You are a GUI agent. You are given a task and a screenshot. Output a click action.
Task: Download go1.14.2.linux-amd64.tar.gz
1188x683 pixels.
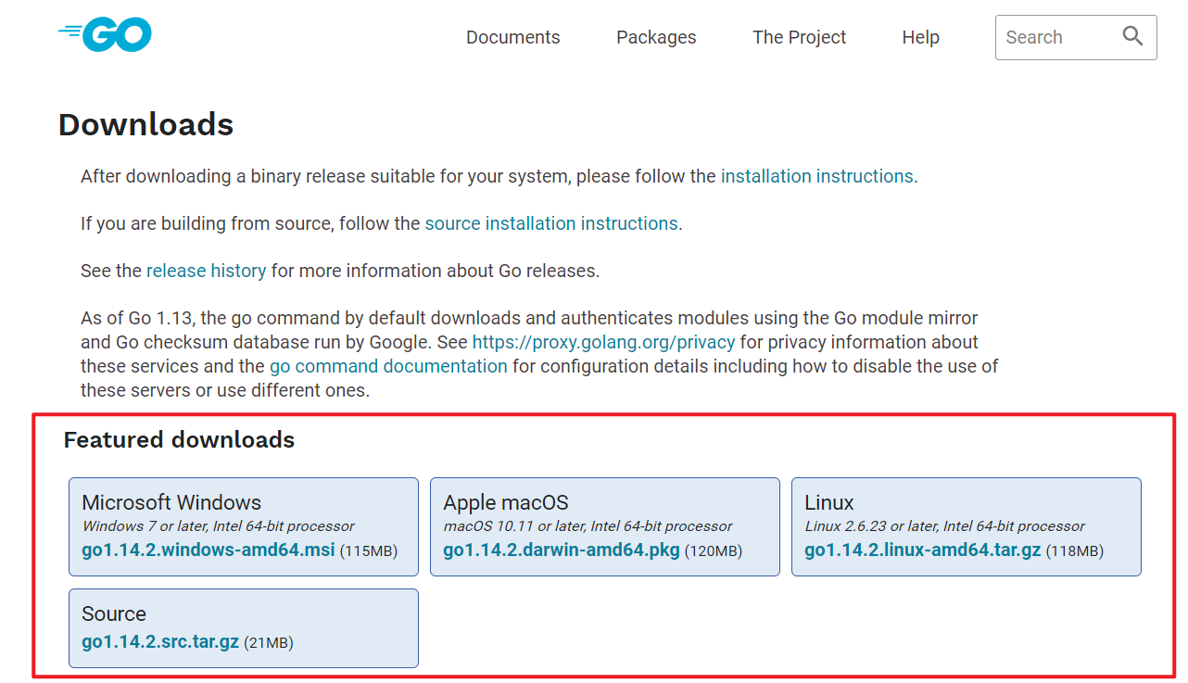(x=923, y=550)
